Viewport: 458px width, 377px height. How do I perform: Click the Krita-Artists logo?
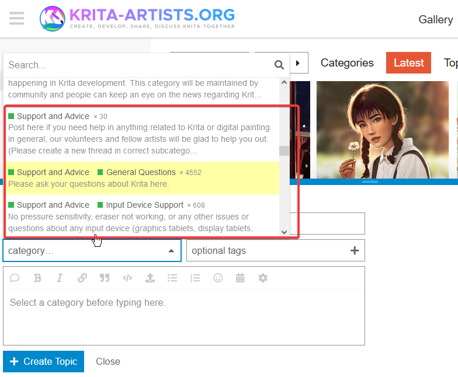137,19
